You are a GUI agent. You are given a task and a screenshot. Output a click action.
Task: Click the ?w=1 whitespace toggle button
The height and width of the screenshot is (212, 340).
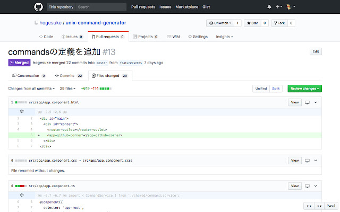tap(331, 206)
